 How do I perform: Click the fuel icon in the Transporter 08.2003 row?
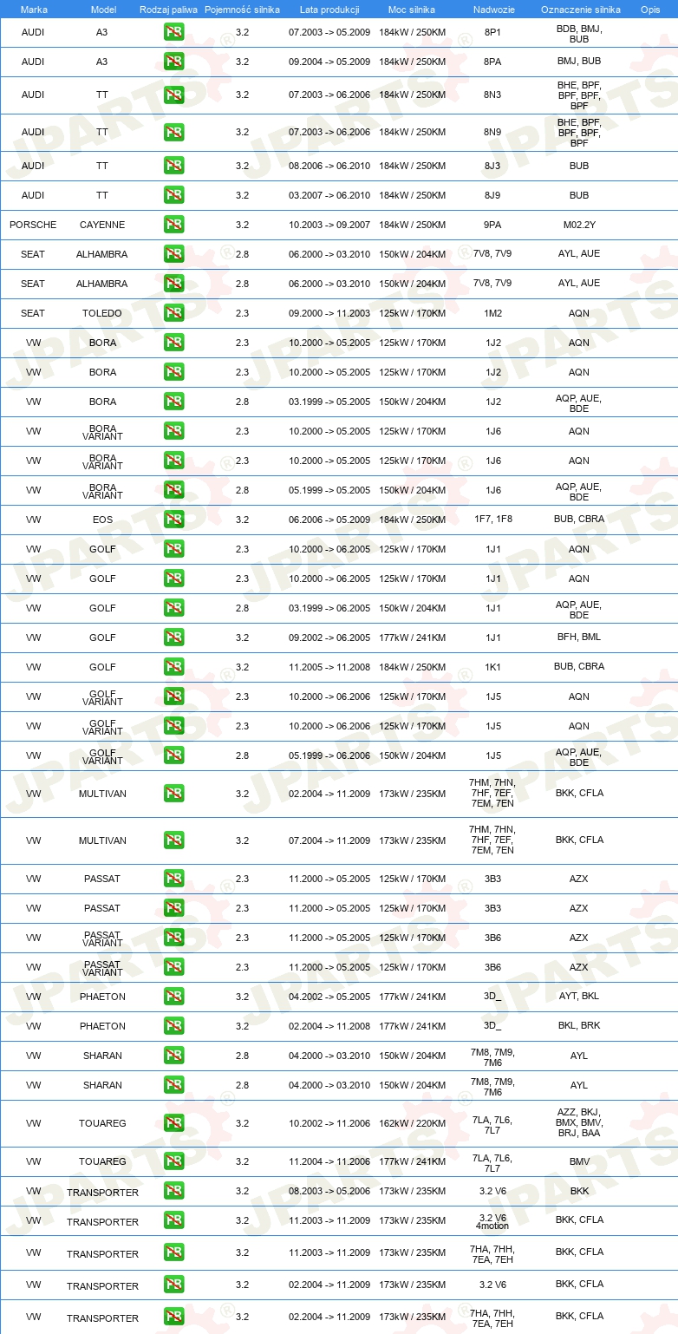(173, 1191)
